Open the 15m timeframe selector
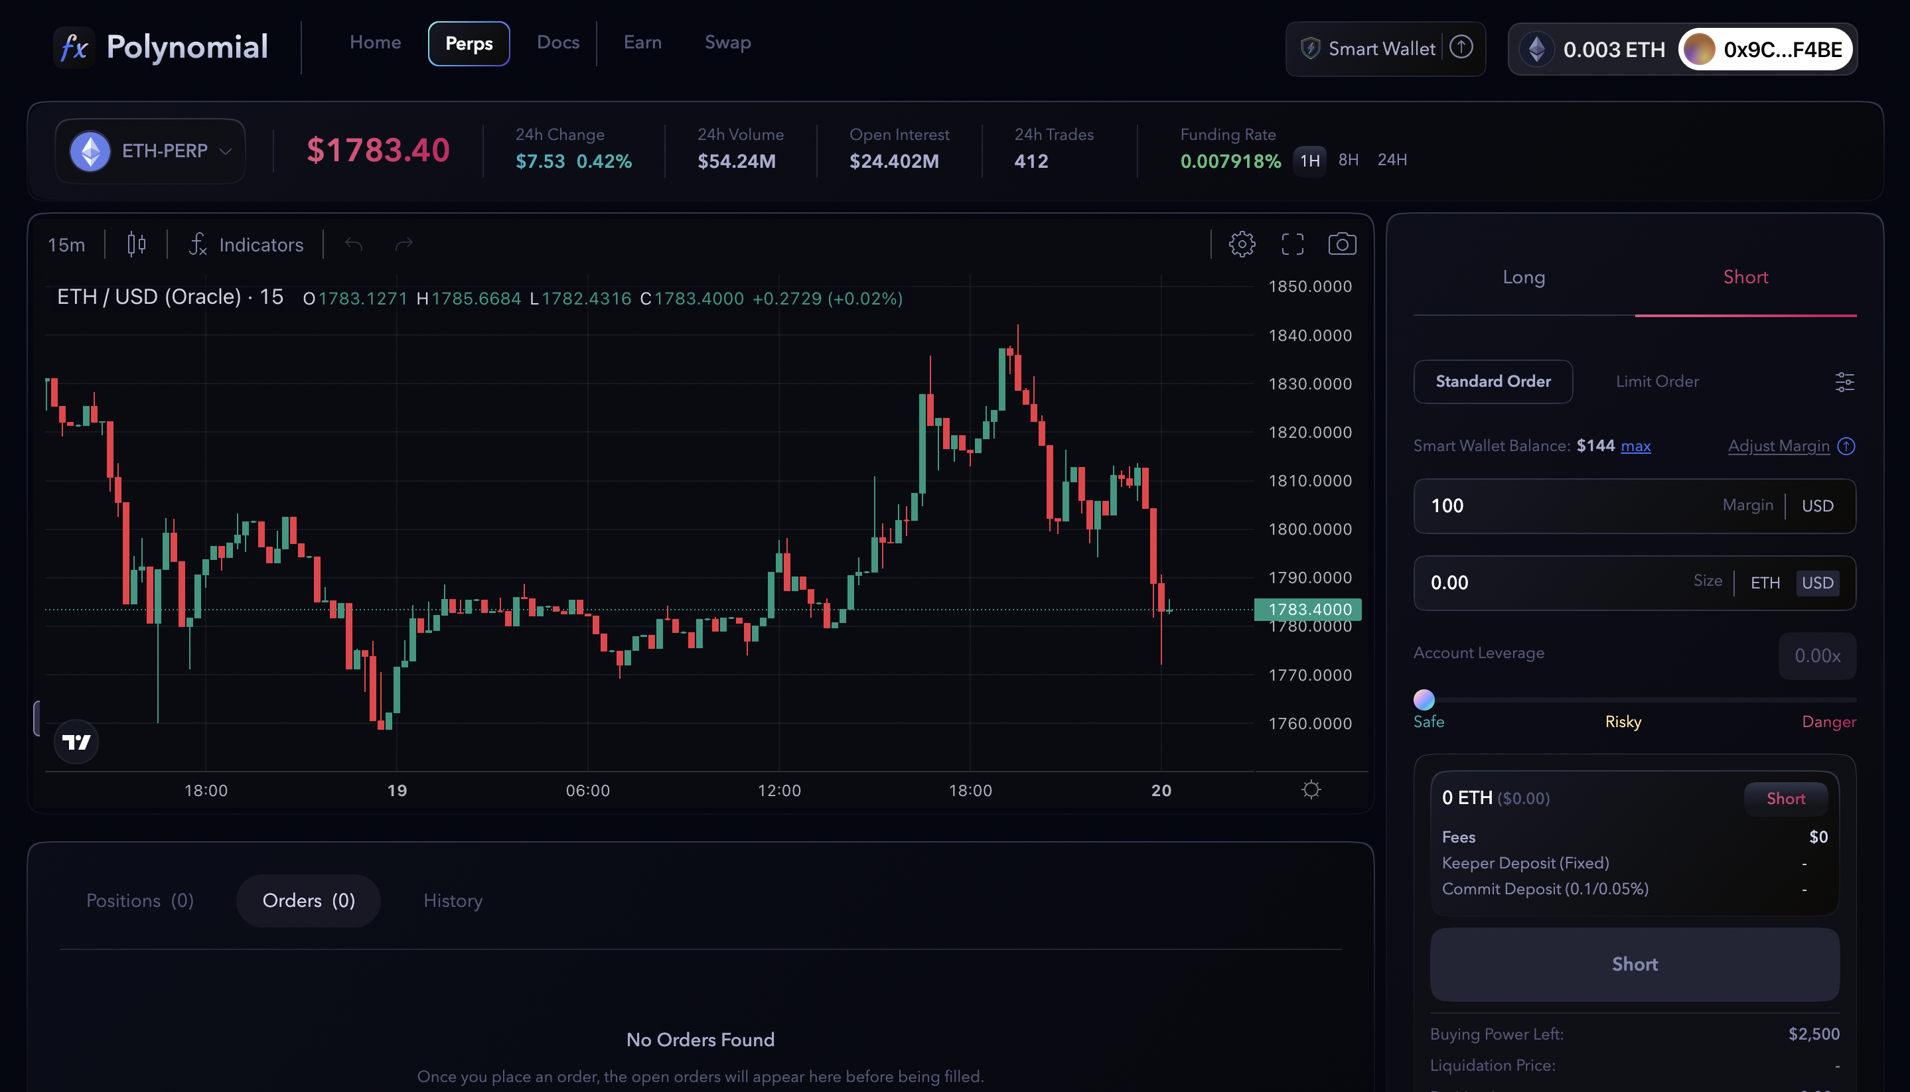This screenshot has height=1092, width=1910. [x=66, y=245]
